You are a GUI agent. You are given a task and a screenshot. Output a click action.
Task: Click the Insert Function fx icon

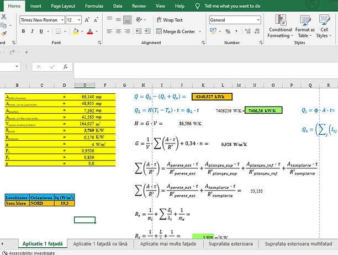point(65,67)
